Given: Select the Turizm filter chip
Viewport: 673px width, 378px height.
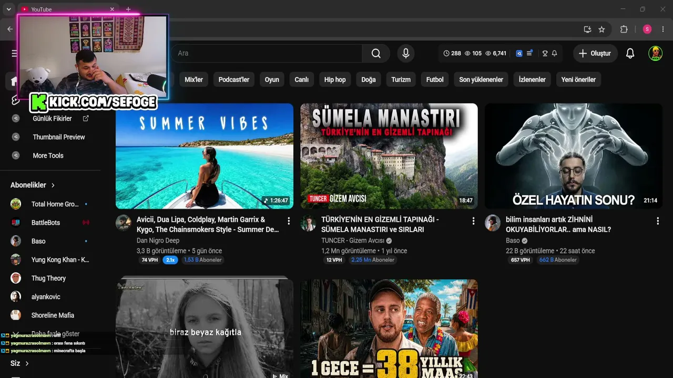Looking at the screenshot, I should 401,80.
